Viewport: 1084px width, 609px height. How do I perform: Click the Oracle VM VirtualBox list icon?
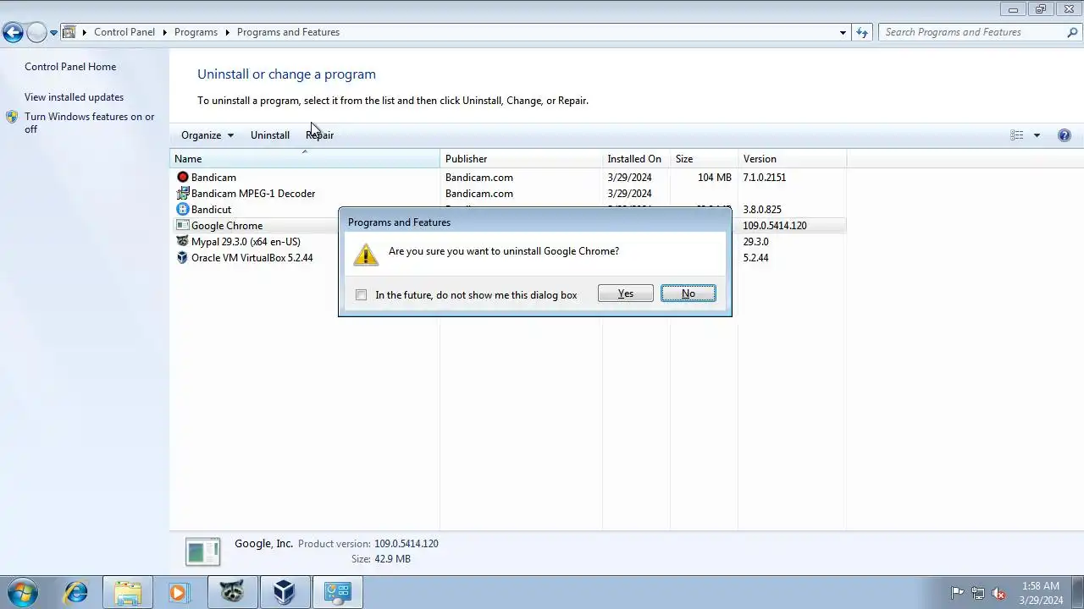pyautogui.click(x=182, y=258)
